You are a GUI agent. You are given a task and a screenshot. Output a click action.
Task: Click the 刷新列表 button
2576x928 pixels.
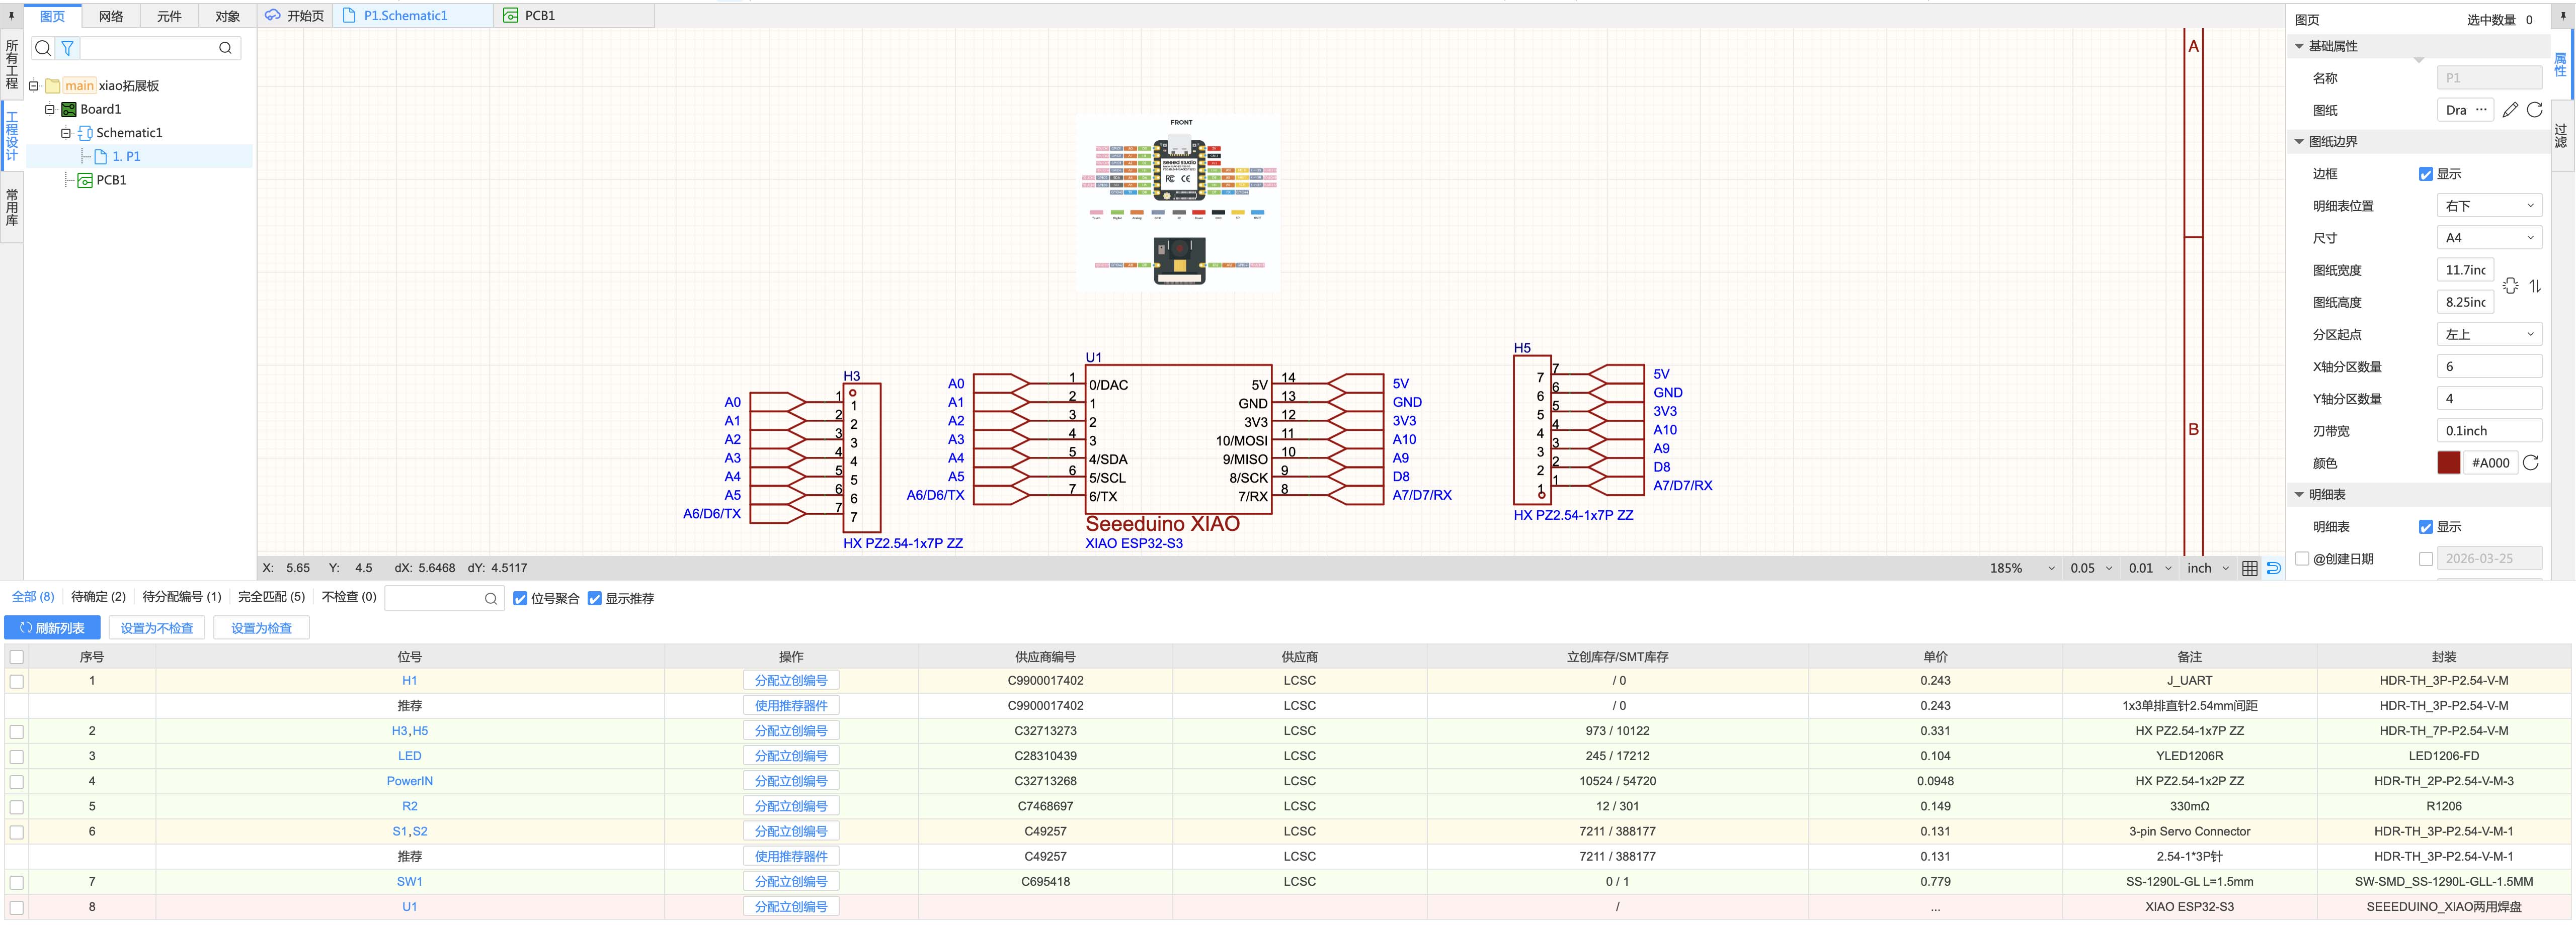click(52, 628)
